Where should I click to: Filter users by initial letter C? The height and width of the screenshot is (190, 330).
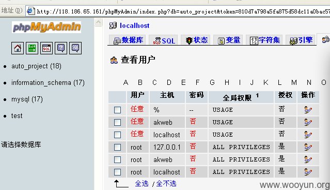point(154,82)
